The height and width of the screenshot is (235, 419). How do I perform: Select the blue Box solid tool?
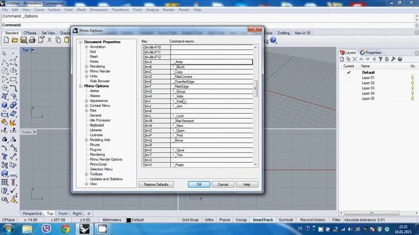tap(5, 105)
